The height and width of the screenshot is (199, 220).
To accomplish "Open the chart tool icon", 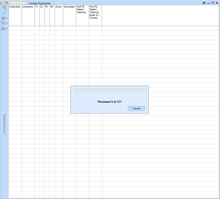I will (x=4, y=13).
